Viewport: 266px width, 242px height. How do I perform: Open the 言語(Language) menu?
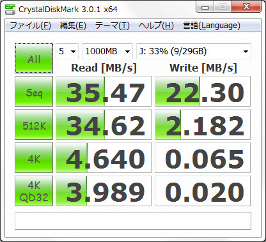(212, 26)
